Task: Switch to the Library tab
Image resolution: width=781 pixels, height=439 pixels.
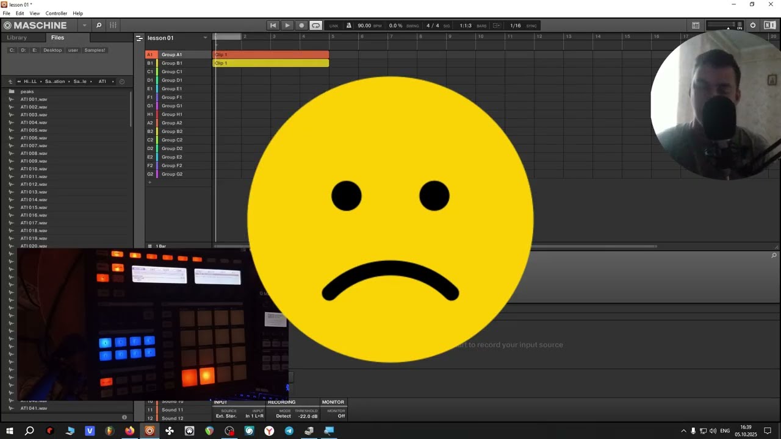Action: click(x=17, y=38)
